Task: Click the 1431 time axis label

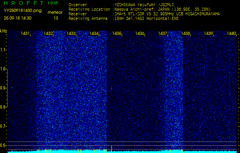Action: point(25,33)
